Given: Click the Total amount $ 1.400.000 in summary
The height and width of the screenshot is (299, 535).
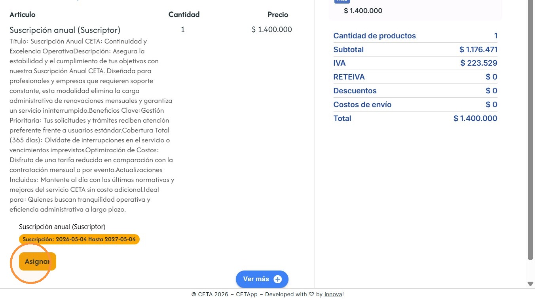Looking at the screenshot, I should point(475,118).
